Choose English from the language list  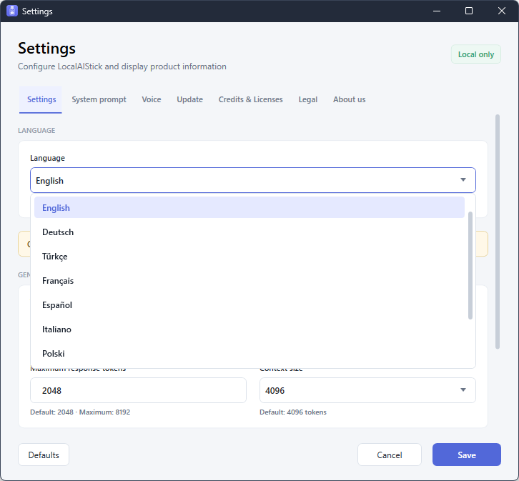(x=249, y=208)
